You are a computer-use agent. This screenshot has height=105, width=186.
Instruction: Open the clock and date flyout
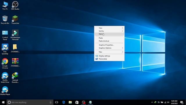click(x=174, y=102)
